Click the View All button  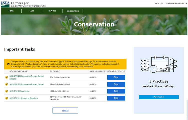65,110
